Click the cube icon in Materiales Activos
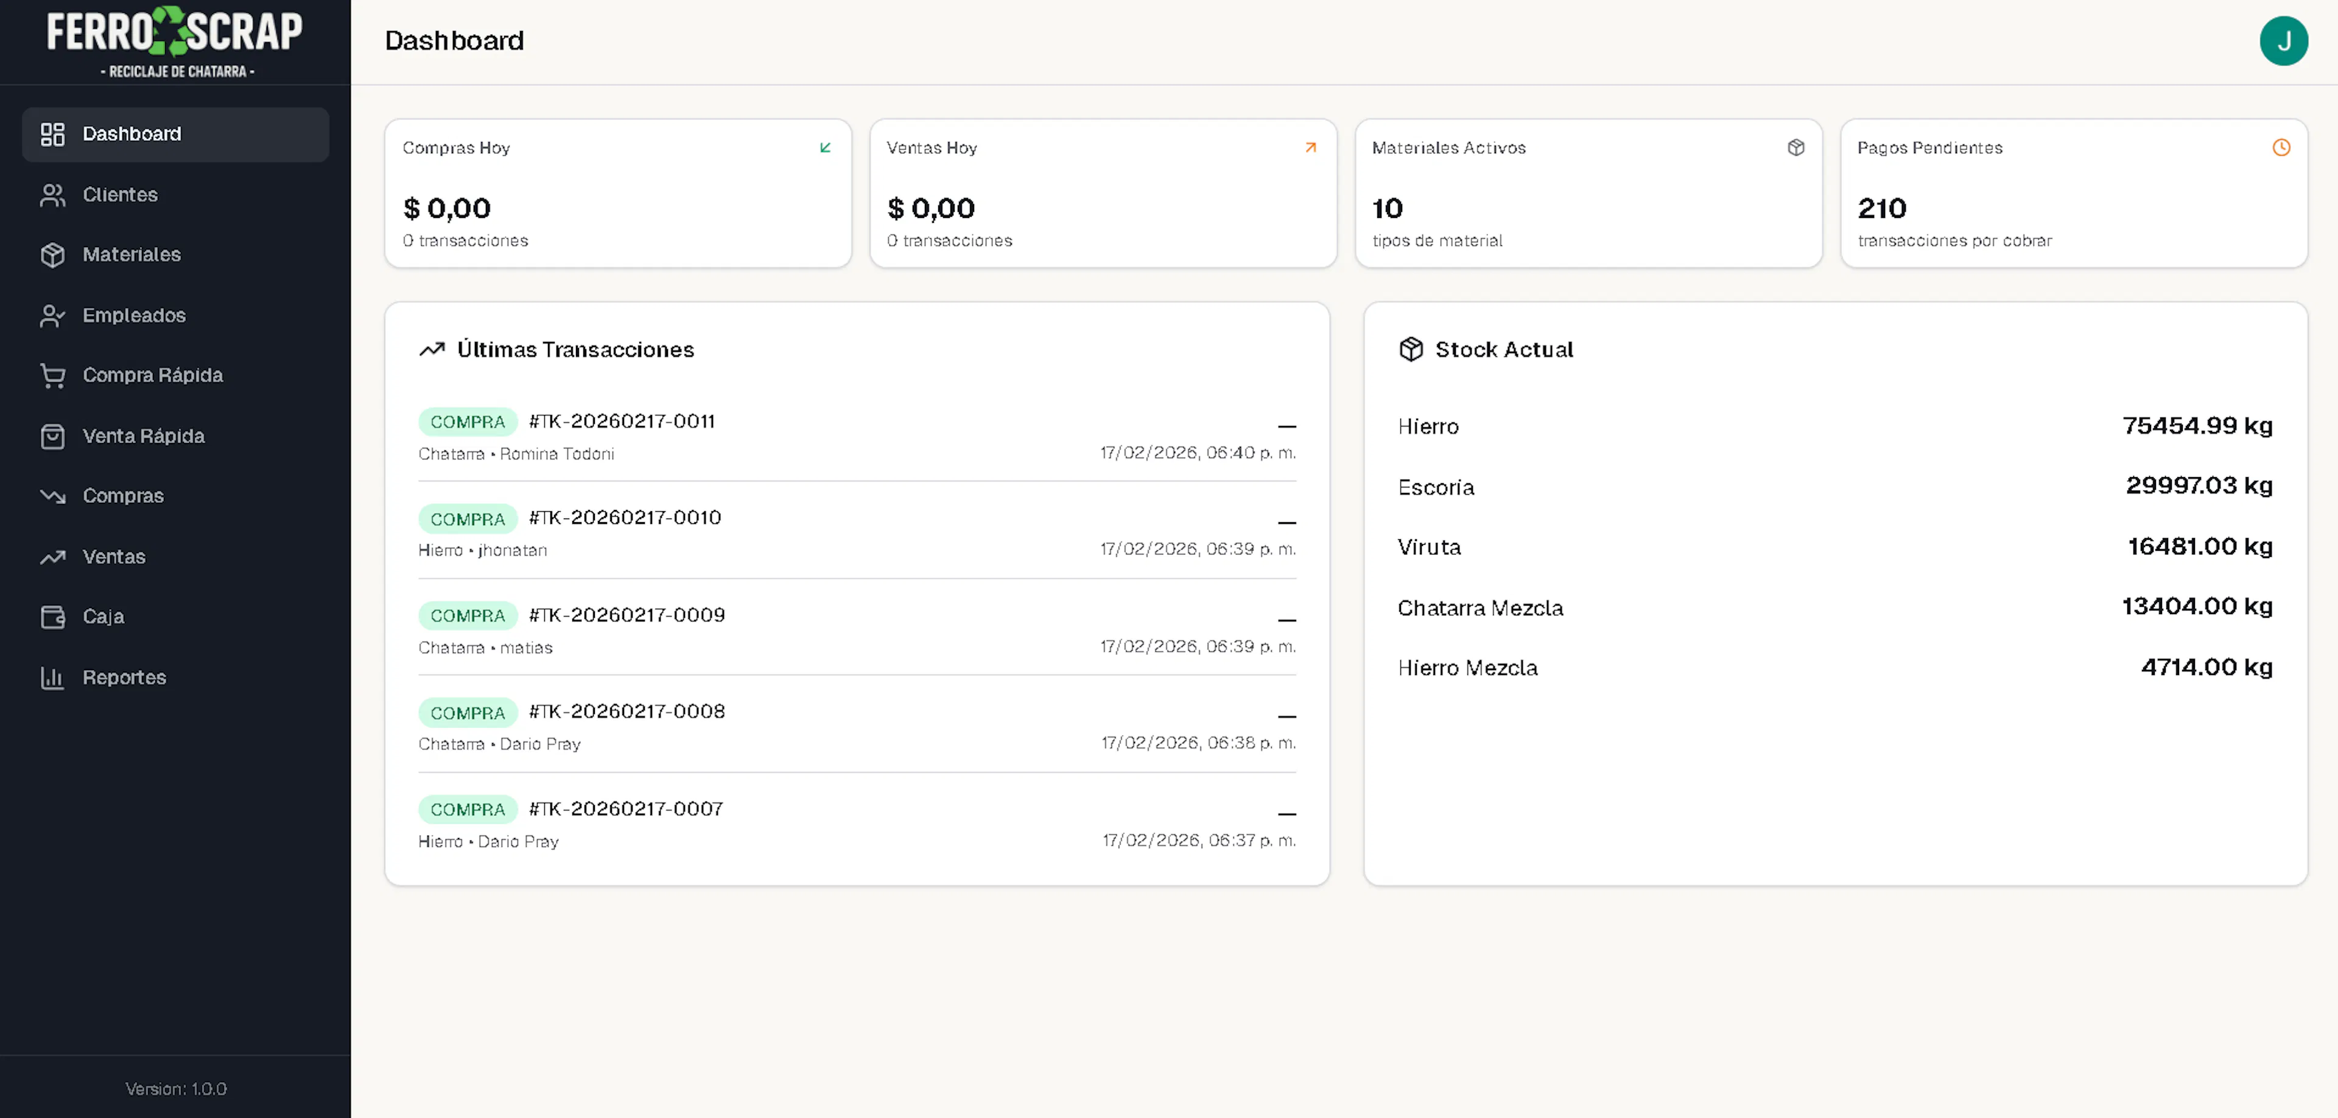Screen dimensions: 2338x1118 [1796, 148]
